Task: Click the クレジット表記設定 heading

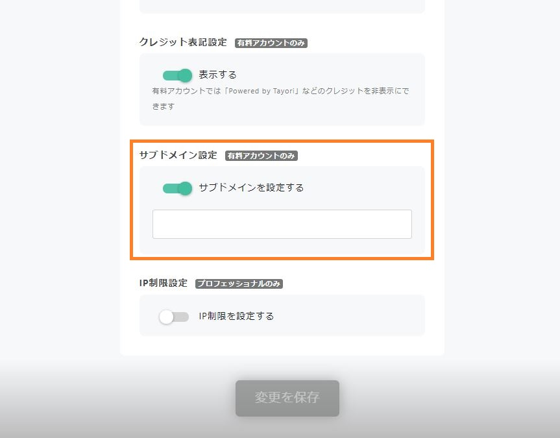Action: (x=183, y=42)
